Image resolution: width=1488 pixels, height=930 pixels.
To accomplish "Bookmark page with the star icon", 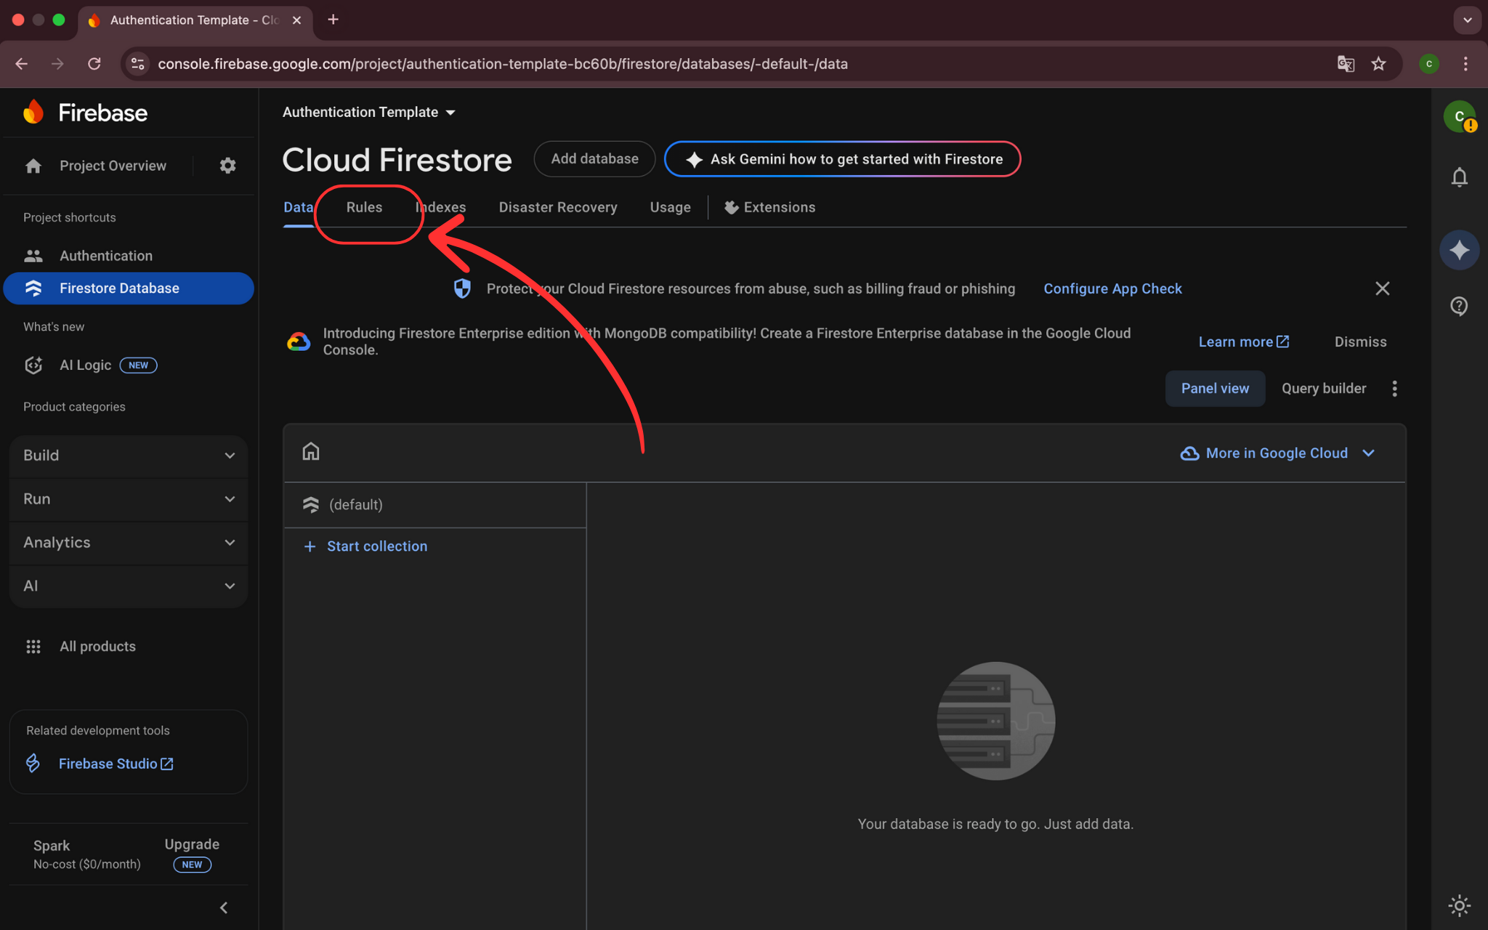I will (1378, 64).
